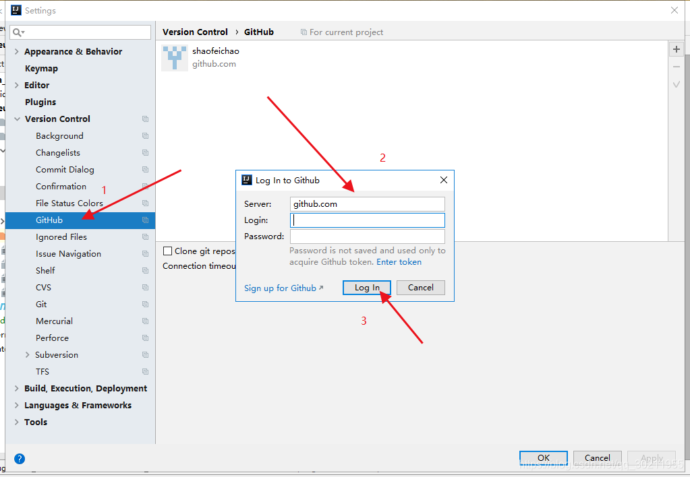Expand the Tools section
This screenshot has height=477, width=690.
(17, 422)
